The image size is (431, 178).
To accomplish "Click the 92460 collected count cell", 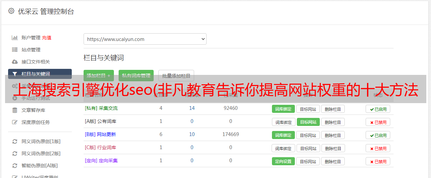I will (x=230, y=108).
